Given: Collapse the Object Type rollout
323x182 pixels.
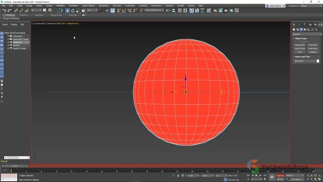Looking at the screenshot, I should [x=301, y=38].
